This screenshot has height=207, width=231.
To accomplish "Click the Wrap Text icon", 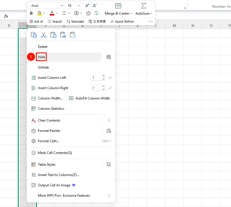I will coord(96,13).
